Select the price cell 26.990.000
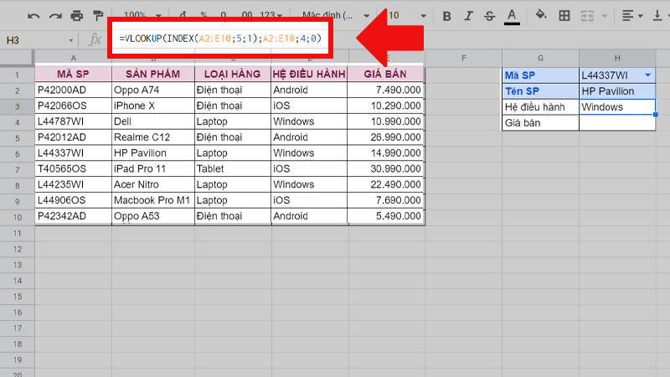Viewport: 670px width, 377px height. click(385, 137)
